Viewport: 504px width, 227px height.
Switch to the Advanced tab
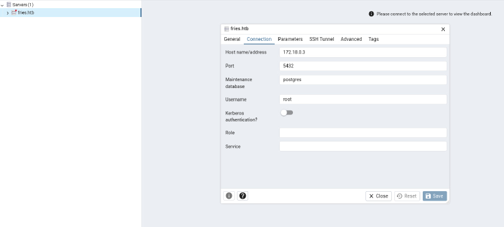coord(352,39)
